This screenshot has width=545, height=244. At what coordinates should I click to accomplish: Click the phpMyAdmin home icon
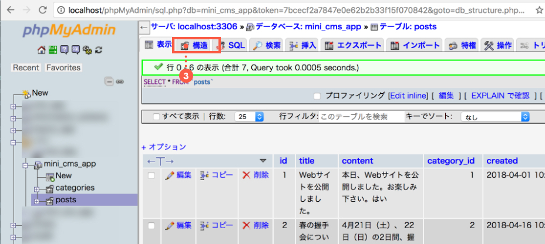(x=41, y=50)
